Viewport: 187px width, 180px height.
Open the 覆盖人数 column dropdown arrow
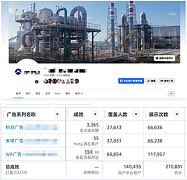tap(136, 114)
